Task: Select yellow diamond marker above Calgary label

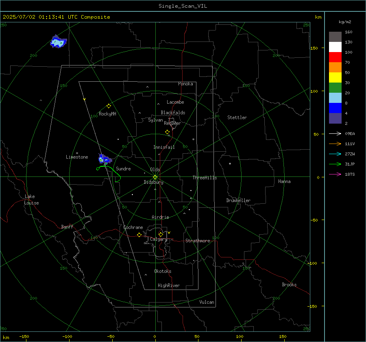Action: (161, 234)
